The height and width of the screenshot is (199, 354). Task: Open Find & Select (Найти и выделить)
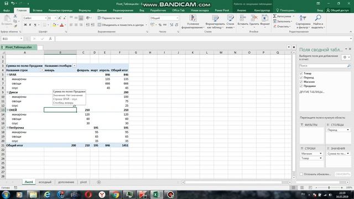pos(318,22)
